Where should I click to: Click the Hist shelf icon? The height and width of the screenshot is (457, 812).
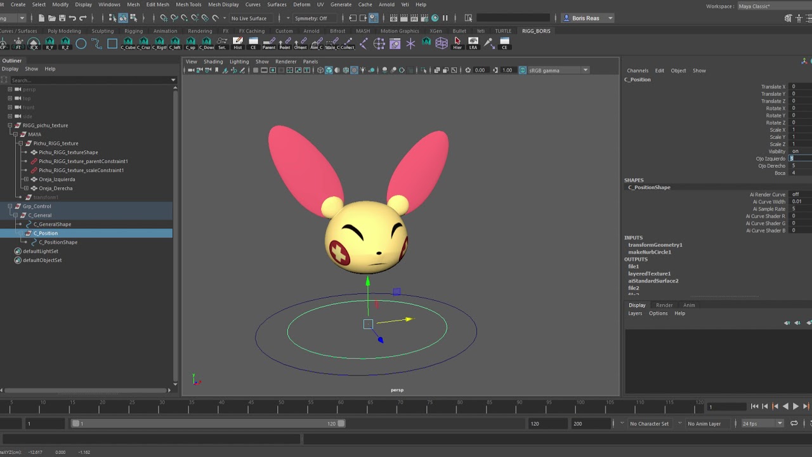point(238,43)
